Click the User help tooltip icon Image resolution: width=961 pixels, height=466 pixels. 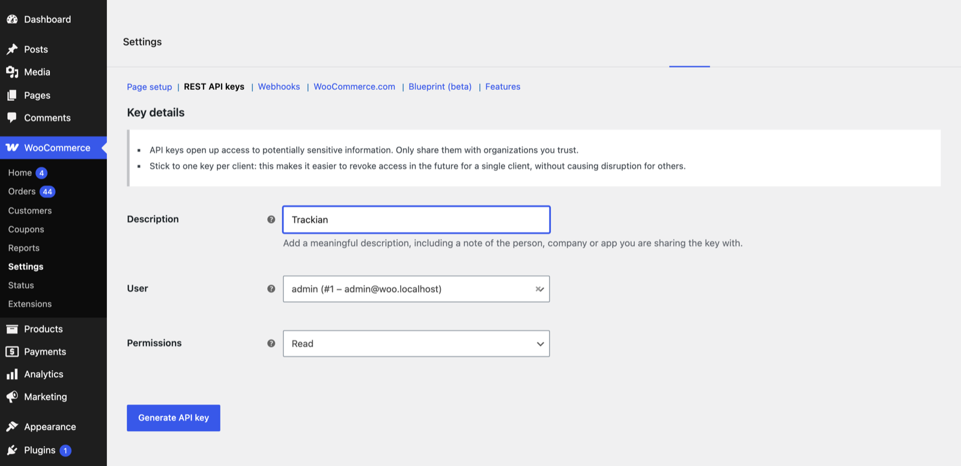[x=271, y=288]
